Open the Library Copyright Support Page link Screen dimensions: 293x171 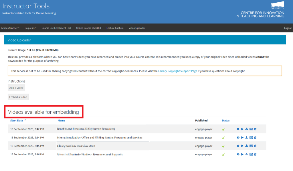click(x=178, y=71)
